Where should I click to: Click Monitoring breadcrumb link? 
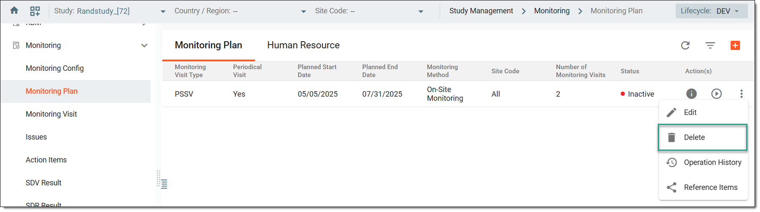tap(551, 11)
